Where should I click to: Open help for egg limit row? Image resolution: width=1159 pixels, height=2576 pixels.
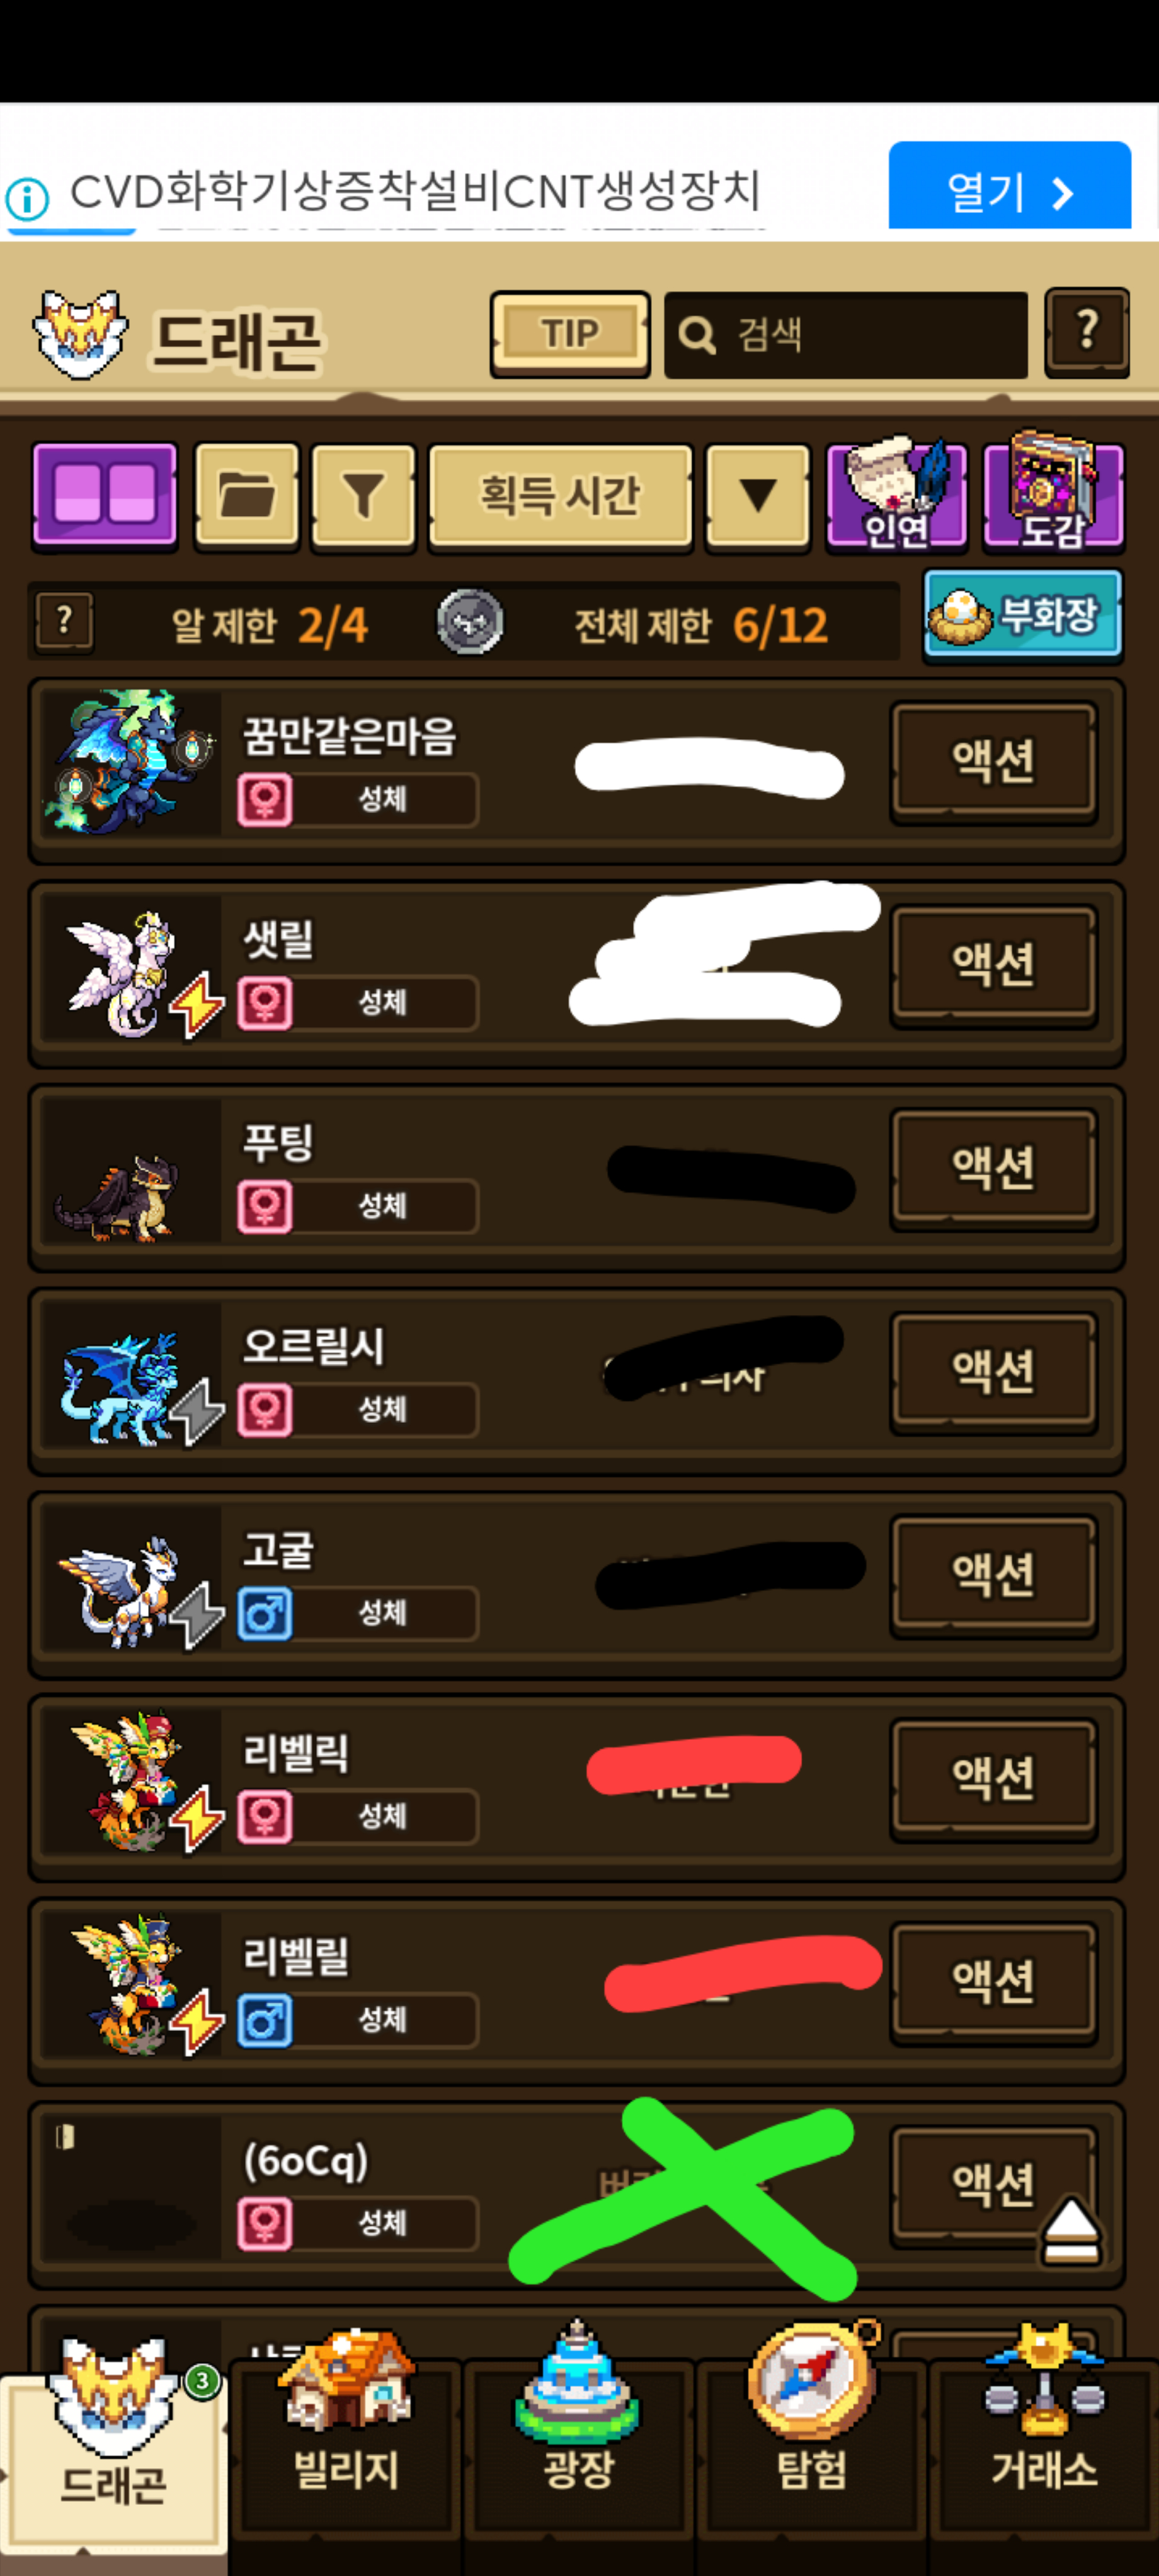click(x=64, y=622)
